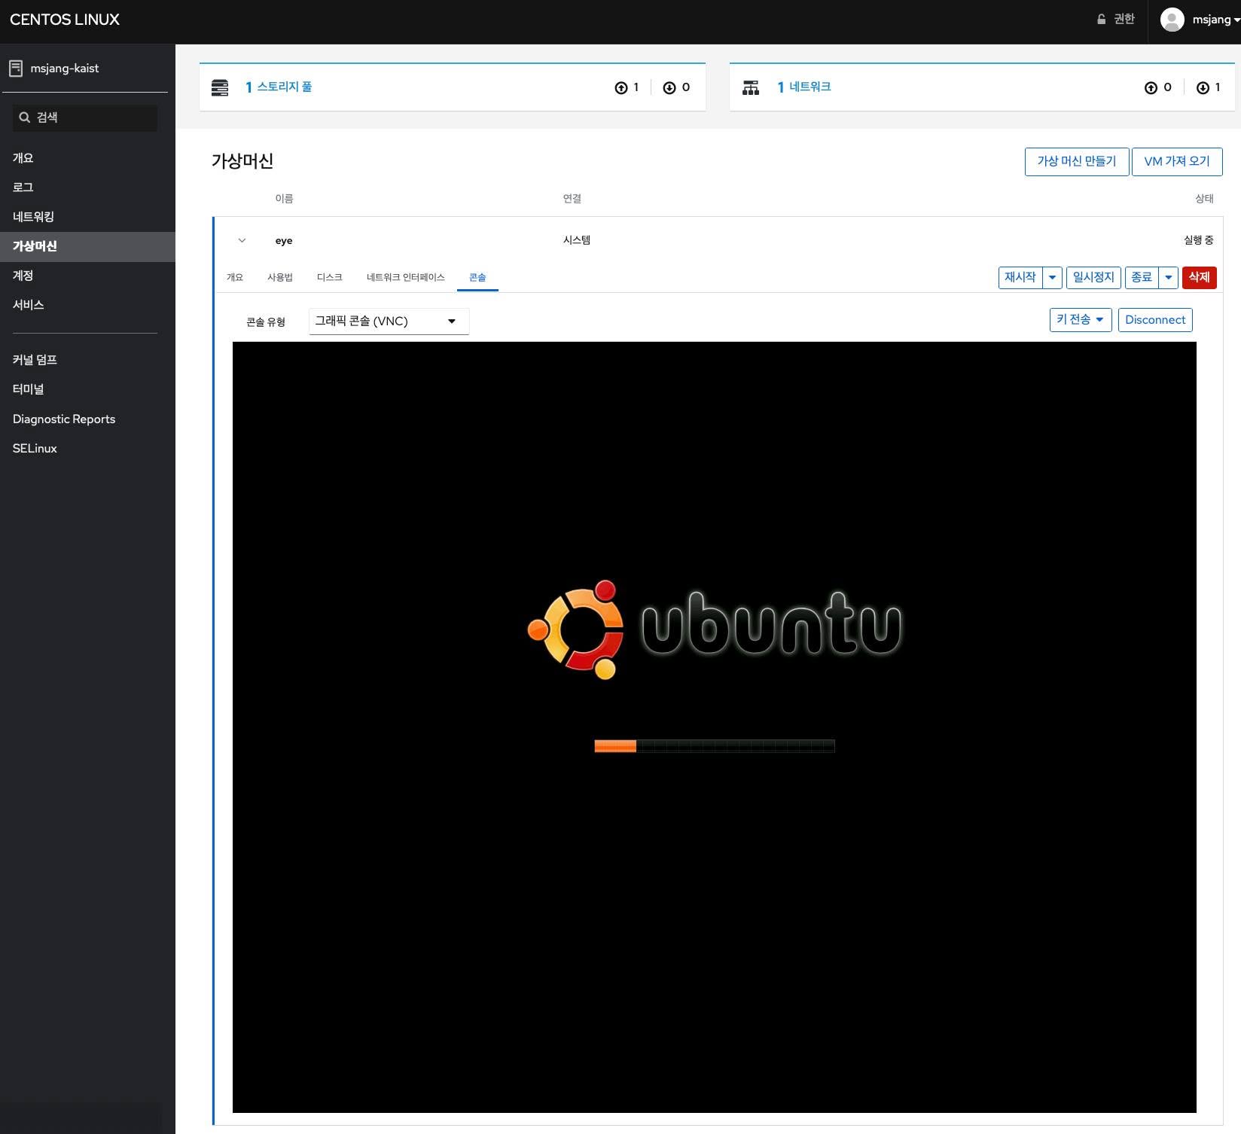The width and height of the screenshot is (1241, 1134).
Task: Click the msjang user avatar icon
Action: (x=1172, y=20)
